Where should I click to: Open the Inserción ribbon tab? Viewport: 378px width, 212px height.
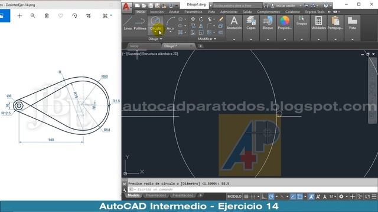[157, 12]
